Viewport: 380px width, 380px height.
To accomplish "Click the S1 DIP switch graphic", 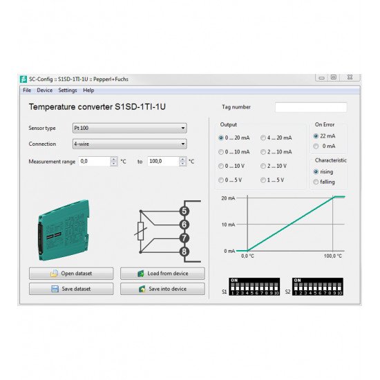I will click(x=254, y=287).
